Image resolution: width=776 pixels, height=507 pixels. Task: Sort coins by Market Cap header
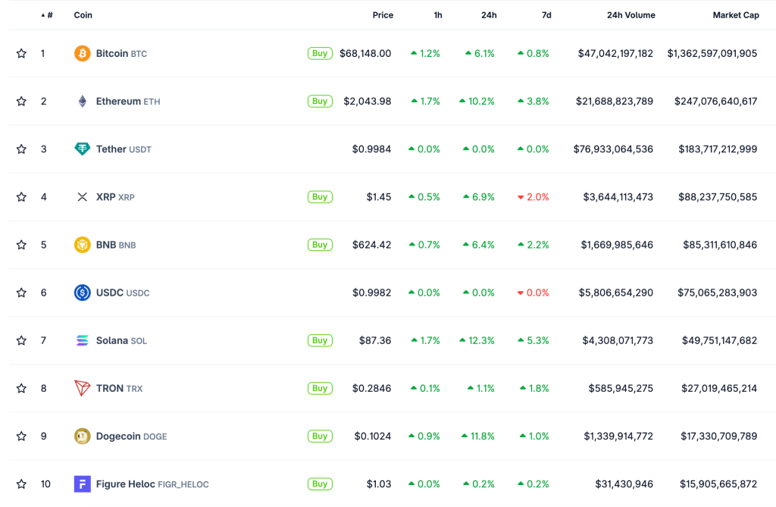click(x=735, y=15)
